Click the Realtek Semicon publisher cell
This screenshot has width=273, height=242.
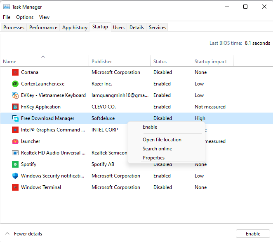[109, 153]
